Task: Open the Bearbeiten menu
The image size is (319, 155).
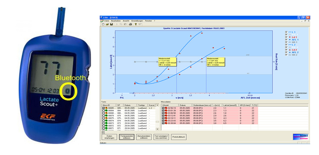Action: click(116, 21)
